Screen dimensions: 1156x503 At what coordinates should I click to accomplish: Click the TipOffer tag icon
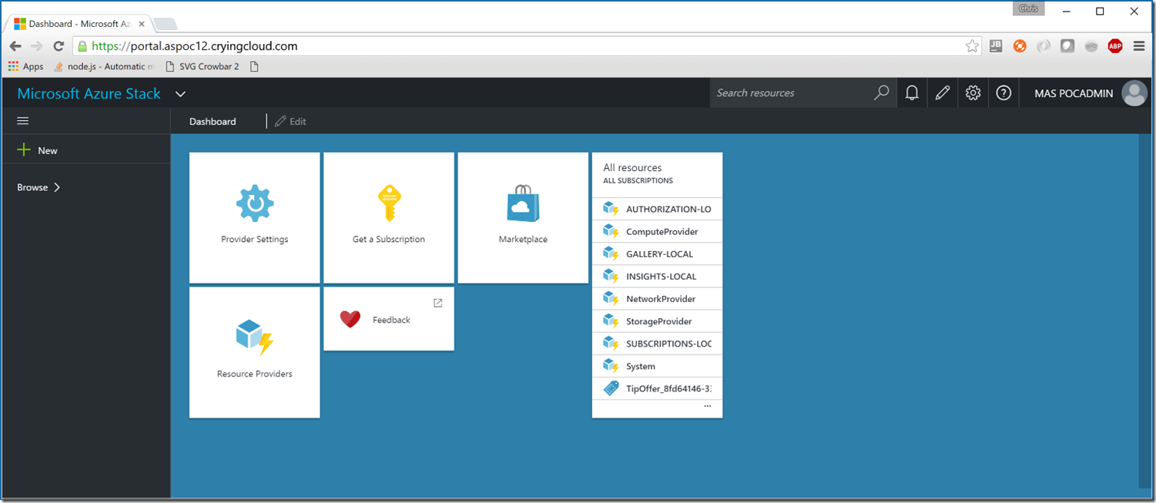(612, 388)
